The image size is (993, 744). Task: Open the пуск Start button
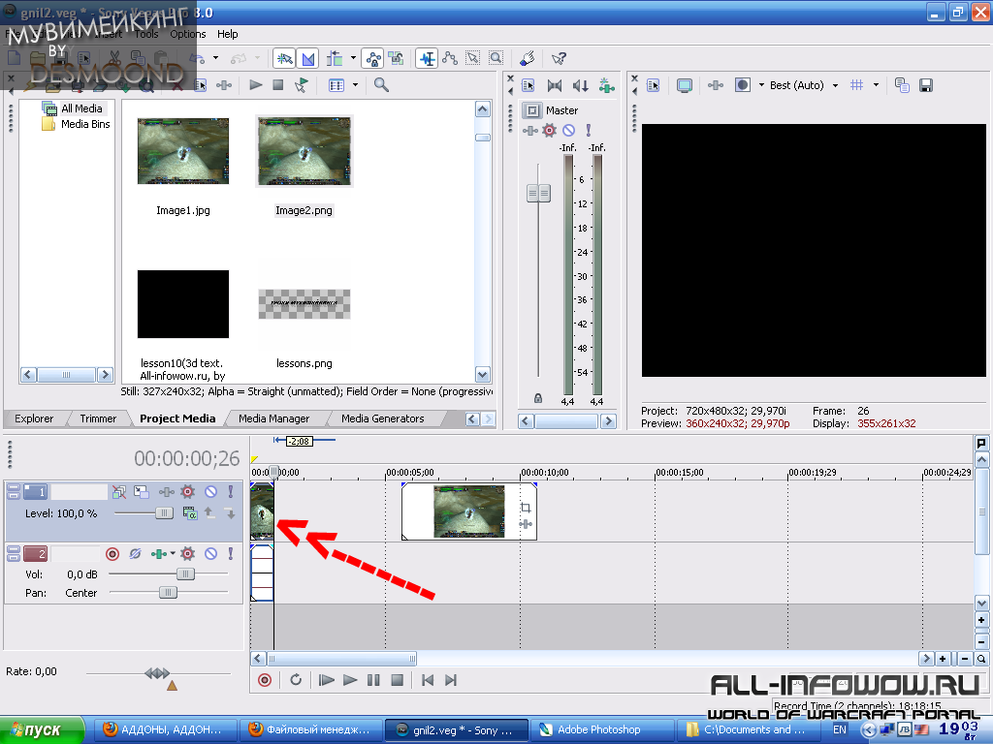pos(43,730)
